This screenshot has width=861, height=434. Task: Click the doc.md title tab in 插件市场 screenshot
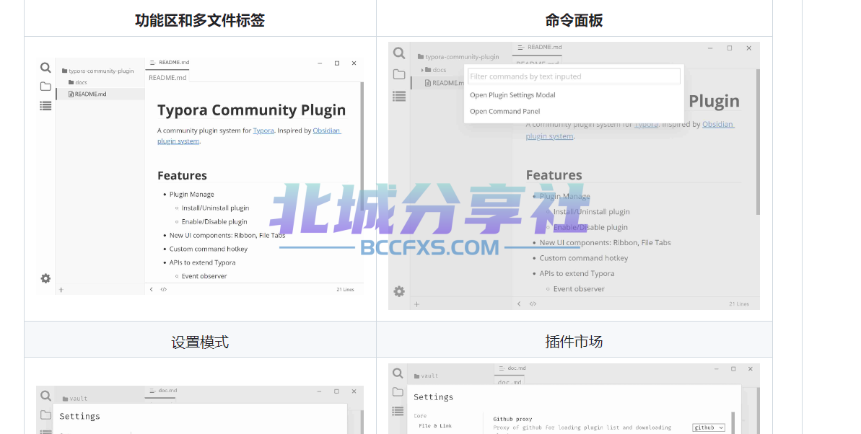tap(512, 368)
